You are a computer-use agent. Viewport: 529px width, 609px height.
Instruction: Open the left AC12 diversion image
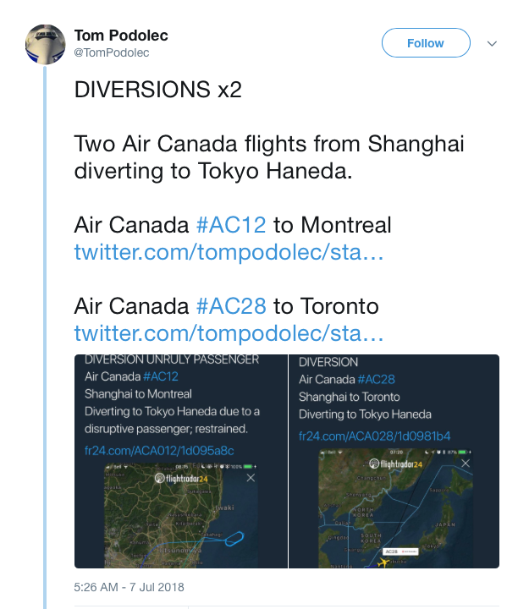point(181,461)
